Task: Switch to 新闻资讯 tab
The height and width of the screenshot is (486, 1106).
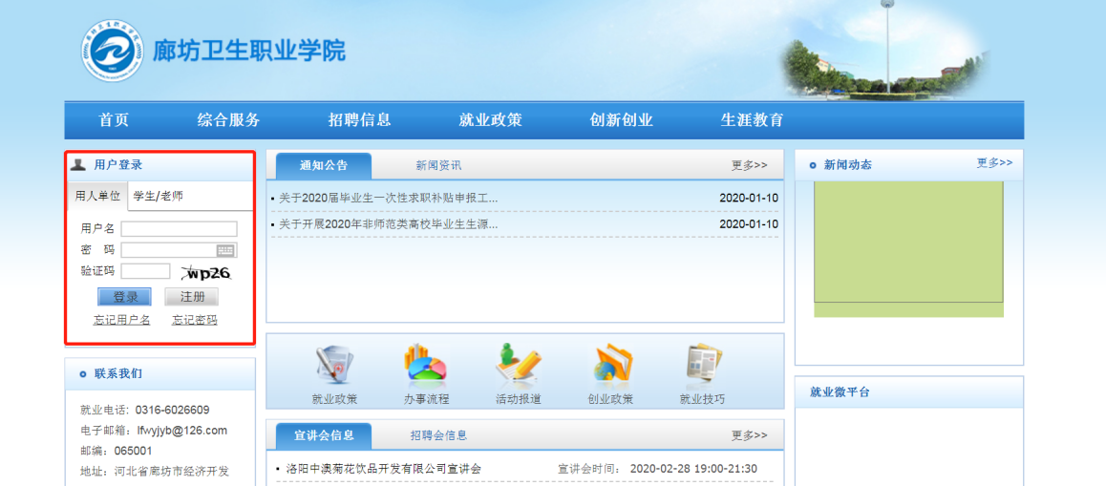Action: pyautogui.click(x=438, y=165)
